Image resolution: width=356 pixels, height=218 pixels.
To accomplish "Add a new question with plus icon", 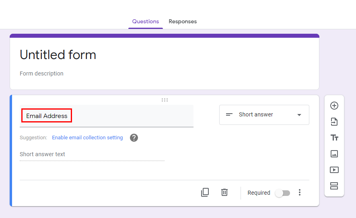I will pyautogui.click(x=334, y=106).
